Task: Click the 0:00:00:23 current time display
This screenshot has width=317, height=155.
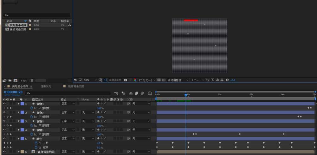Action: point(13,92)
